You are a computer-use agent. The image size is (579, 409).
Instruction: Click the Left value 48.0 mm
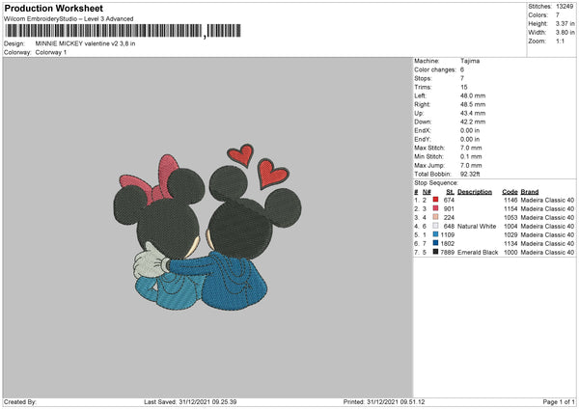[x=473, y=95]
